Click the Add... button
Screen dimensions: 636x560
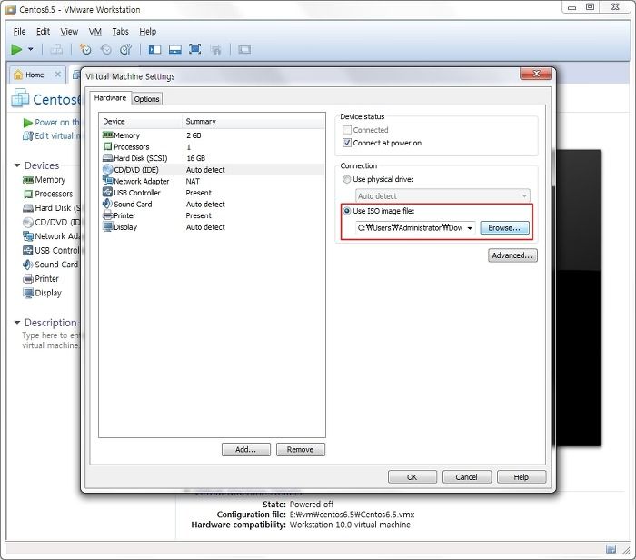point(246,450)
